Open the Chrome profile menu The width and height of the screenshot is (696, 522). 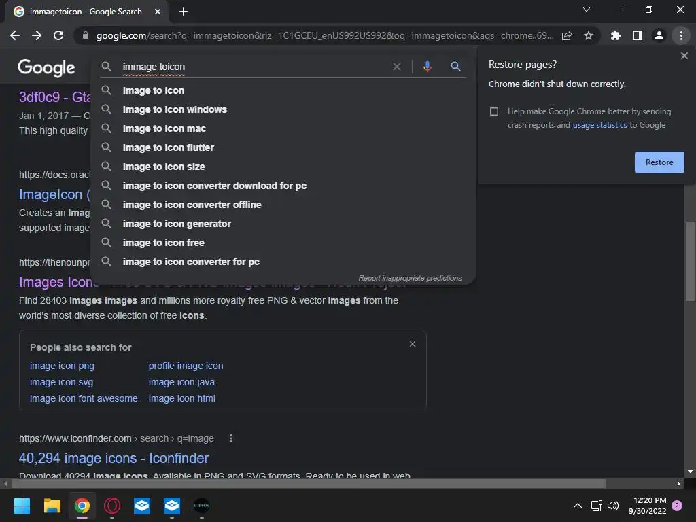pos(659,35)
